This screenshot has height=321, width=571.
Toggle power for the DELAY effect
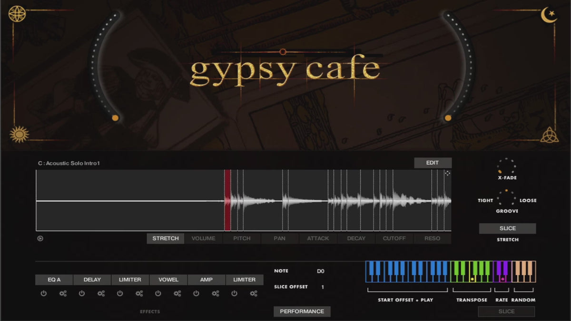click(82, 293)
